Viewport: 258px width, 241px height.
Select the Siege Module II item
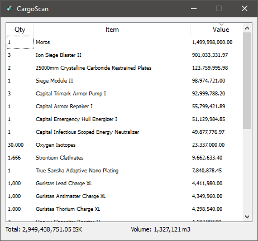(x=54, y=81)
